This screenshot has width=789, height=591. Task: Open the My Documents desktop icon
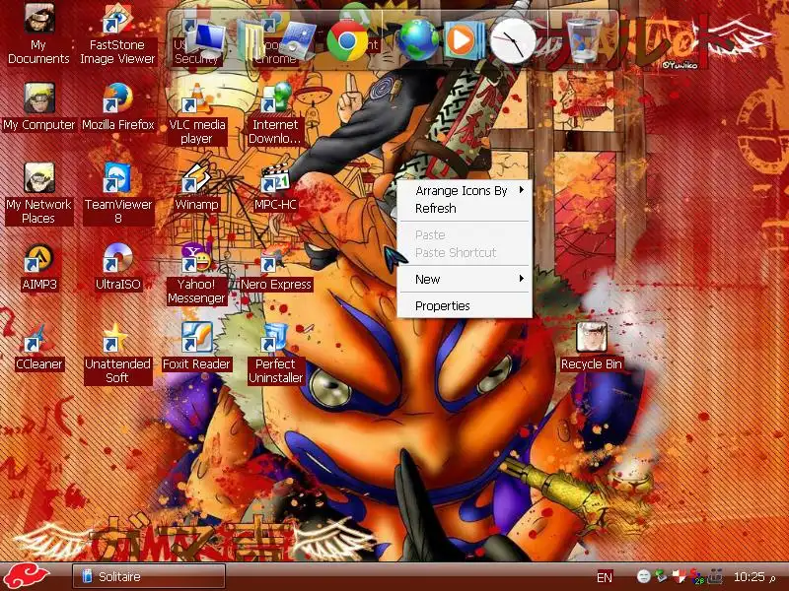[38, 33]
